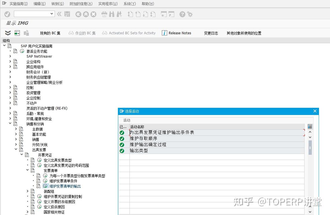Expand the 主数据 tree node
This screenshot has width=330, height=215.
tap(16, 129)
